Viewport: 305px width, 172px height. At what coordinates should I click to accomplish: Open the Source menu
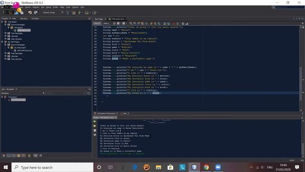pos(28,7)
